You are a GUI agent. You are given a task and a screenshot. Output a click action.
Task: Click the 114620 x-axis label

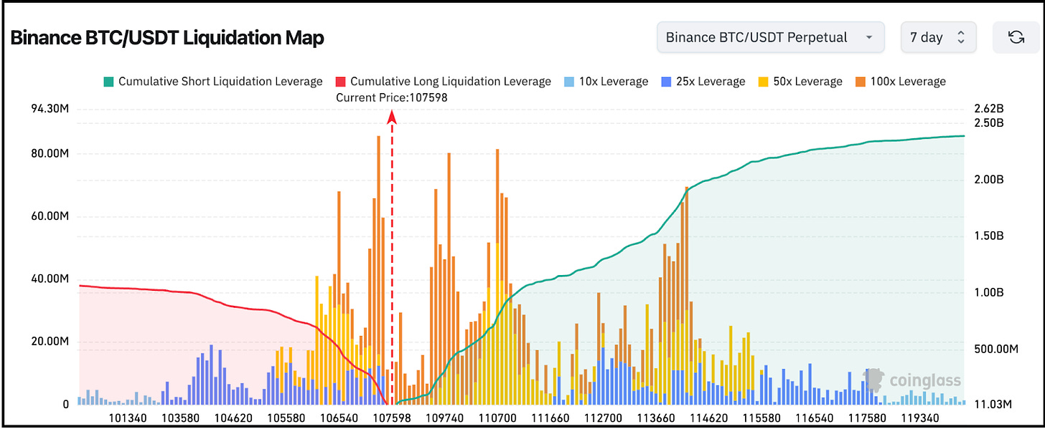point(710,417)
